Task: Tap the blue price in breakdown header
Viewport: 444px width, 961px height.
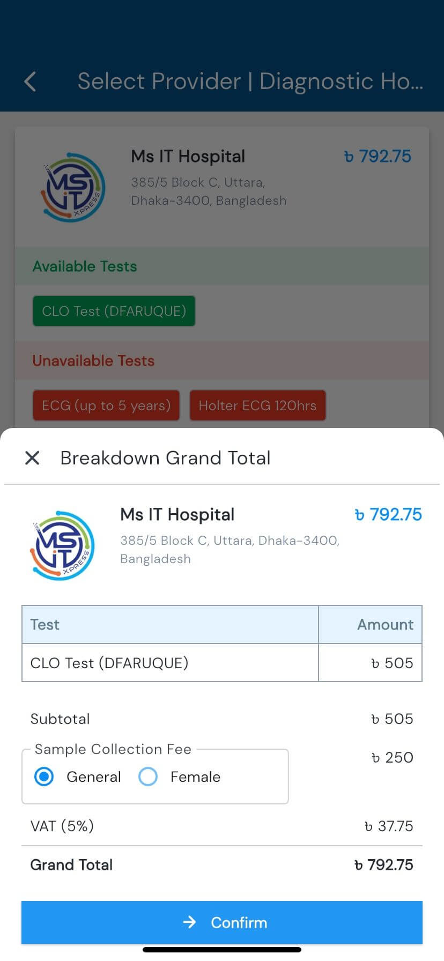Action: coord(388,514)
